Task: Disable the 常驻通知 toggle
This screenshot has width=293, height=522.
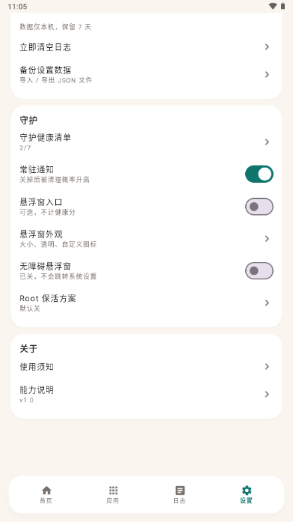Action: click(259, 174)
